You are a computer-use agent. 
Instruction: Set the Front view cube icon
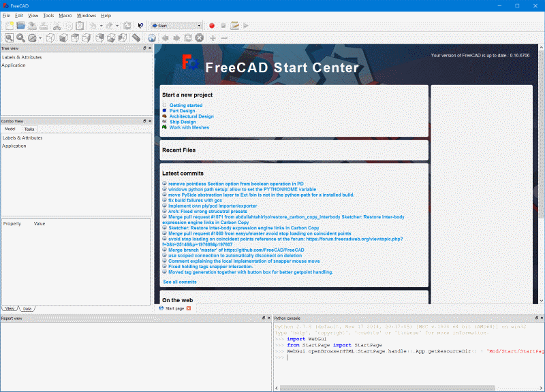pos(63,38)
